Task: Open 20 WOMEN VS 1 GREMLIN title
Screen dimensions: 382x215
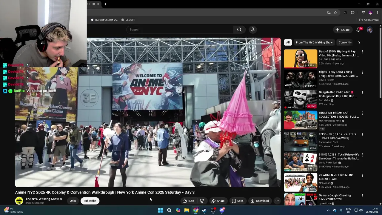Action: coord(336,177)
